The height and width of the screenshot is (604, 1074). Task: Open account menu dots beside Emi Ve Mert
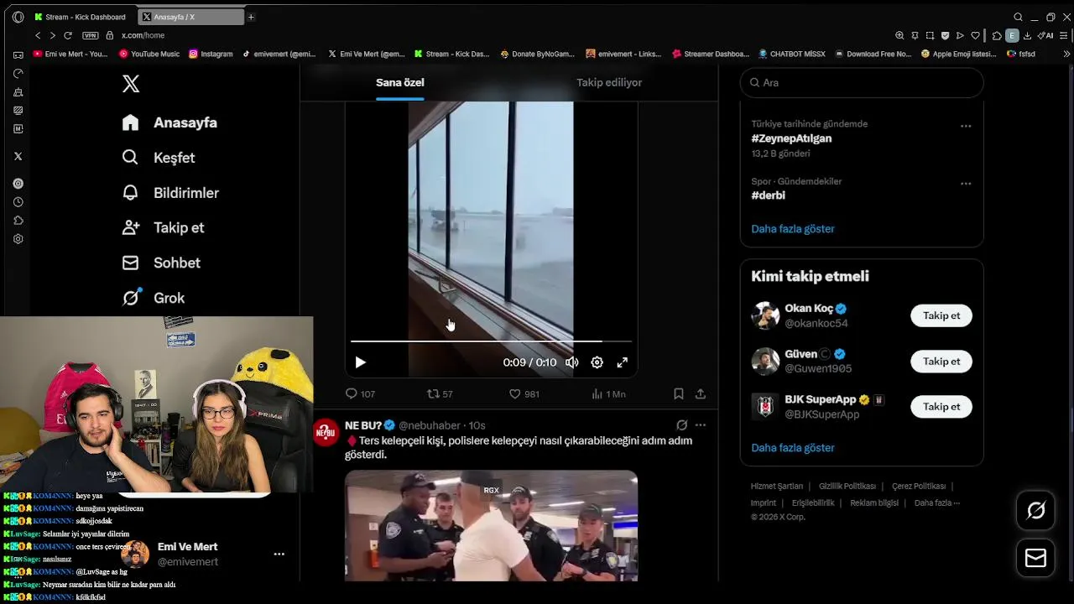point(279,554)
